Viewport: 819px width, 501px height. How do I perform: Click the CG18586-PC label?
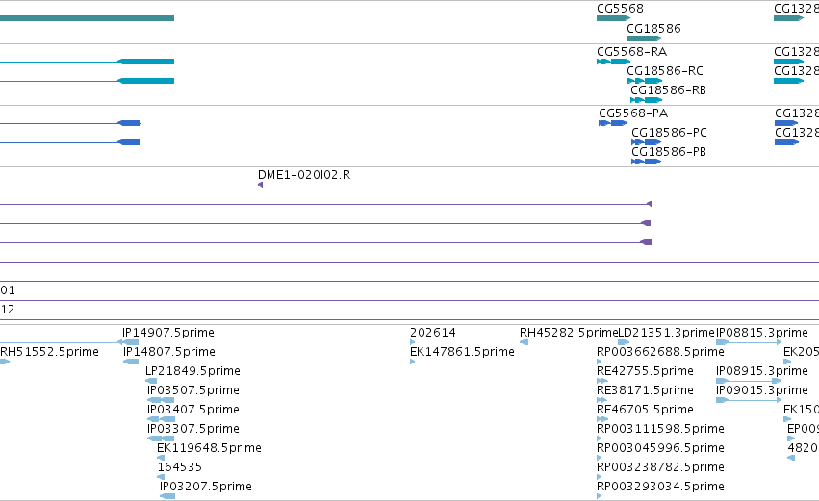pos(669,133)
